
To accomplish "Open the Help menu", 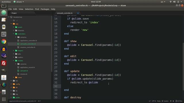I will (53, 9).
